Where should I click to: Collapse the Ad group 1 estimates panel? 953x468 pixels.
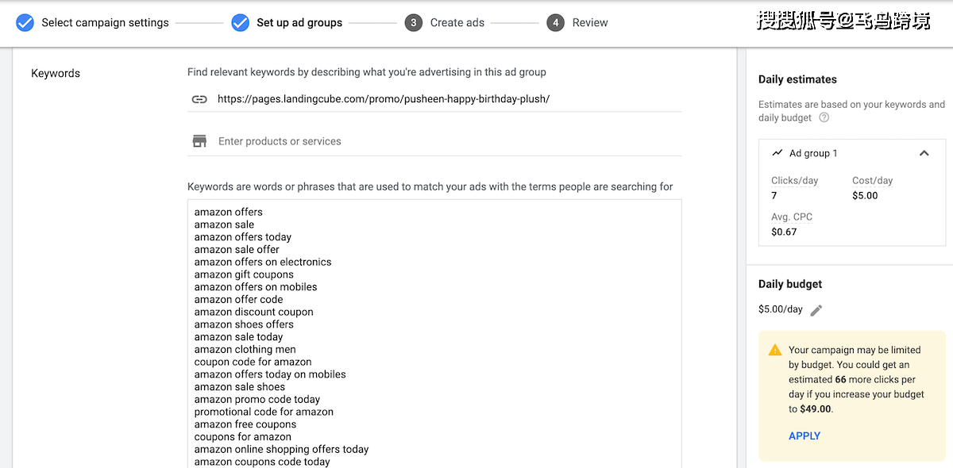coord(924,153)
